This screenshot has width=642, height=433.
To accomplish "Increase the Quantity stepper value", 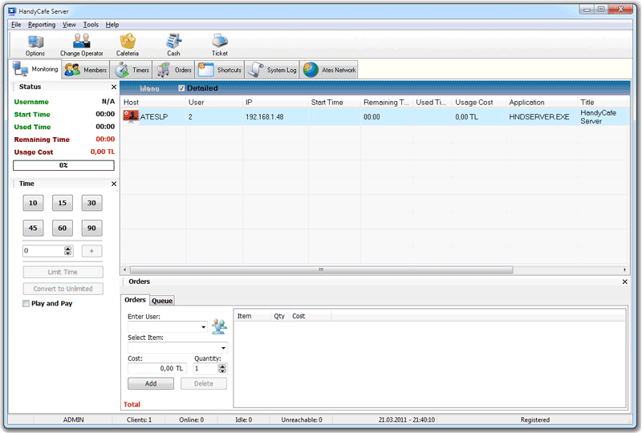I will point(222,366).
